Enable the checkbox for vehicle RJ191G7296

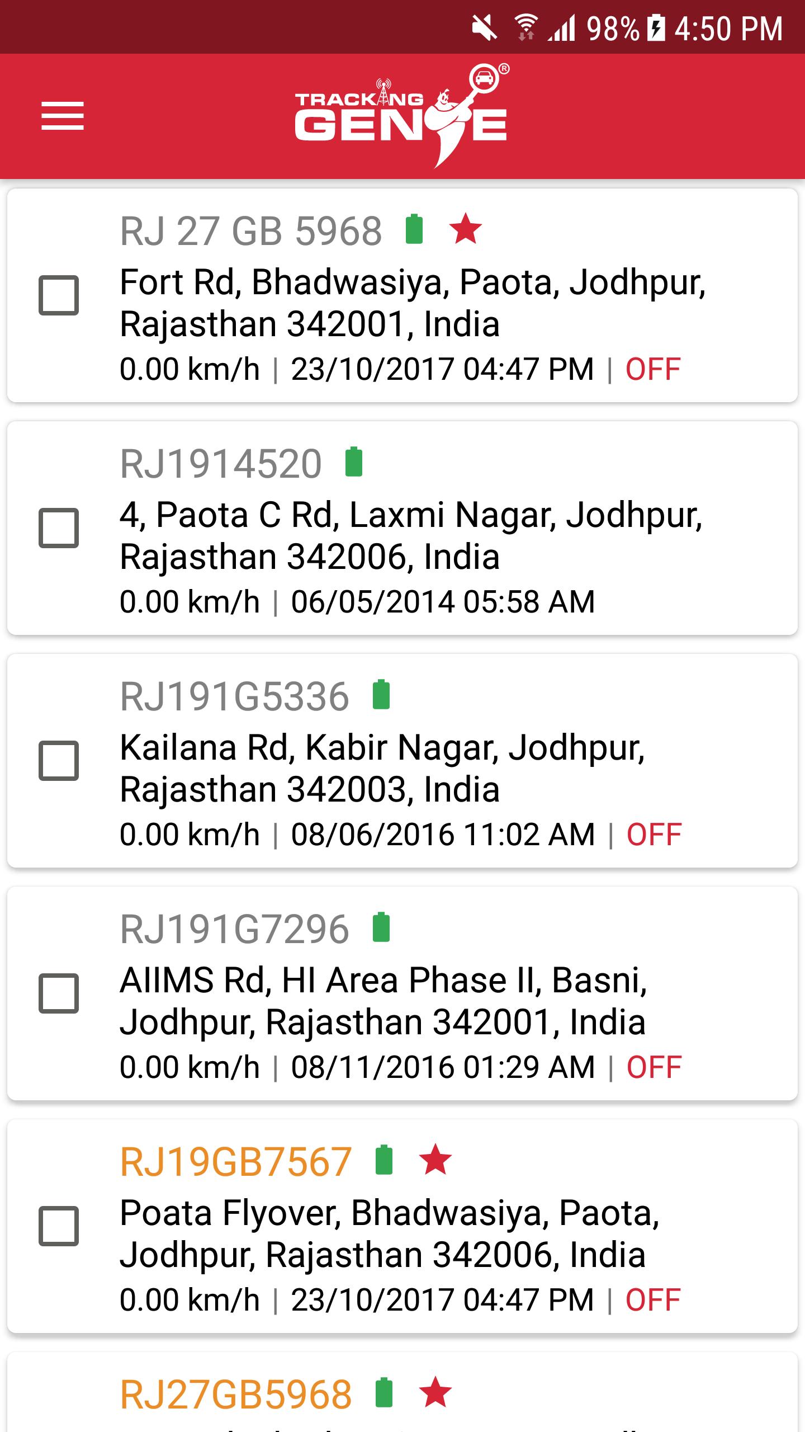pyautogui.click(x=59, y=993)
